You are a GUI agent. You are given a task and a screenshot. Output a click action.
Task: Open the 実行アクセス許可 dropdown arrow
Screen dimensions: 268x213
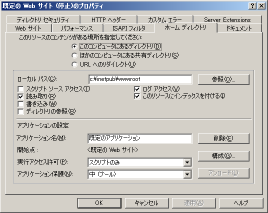(x=187, y=162)
